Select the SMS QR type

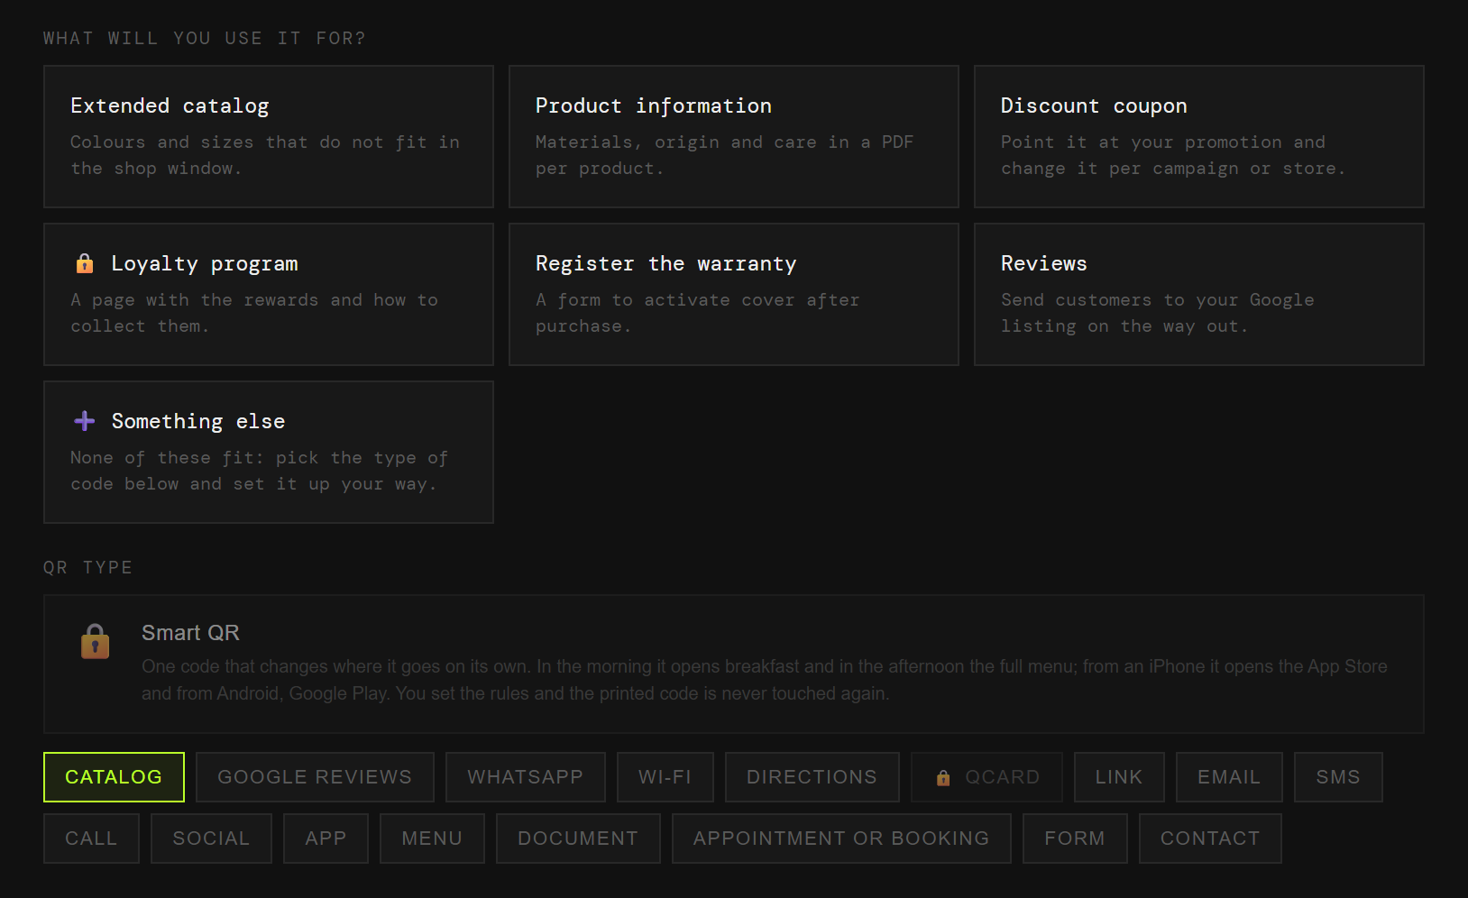coord(1338,777)
